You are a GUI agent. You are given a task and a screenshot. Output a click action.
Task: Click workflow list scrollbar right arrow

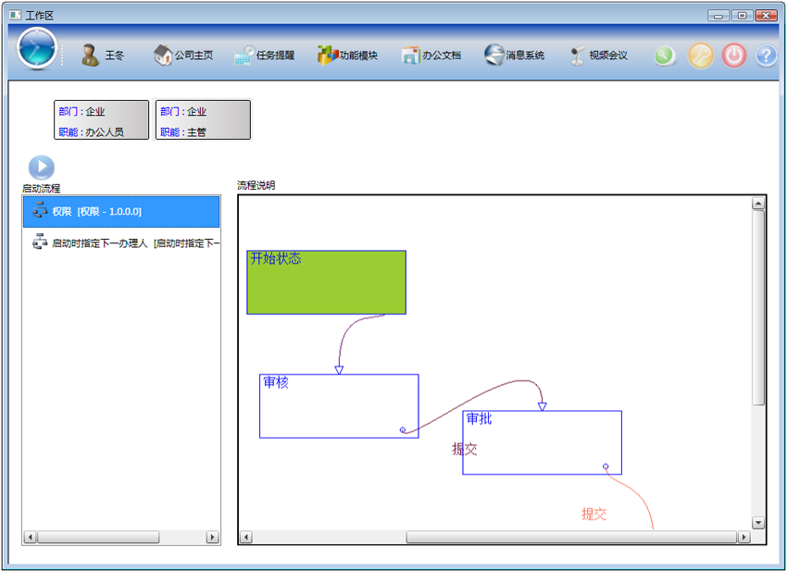click(x=212, y=538)
